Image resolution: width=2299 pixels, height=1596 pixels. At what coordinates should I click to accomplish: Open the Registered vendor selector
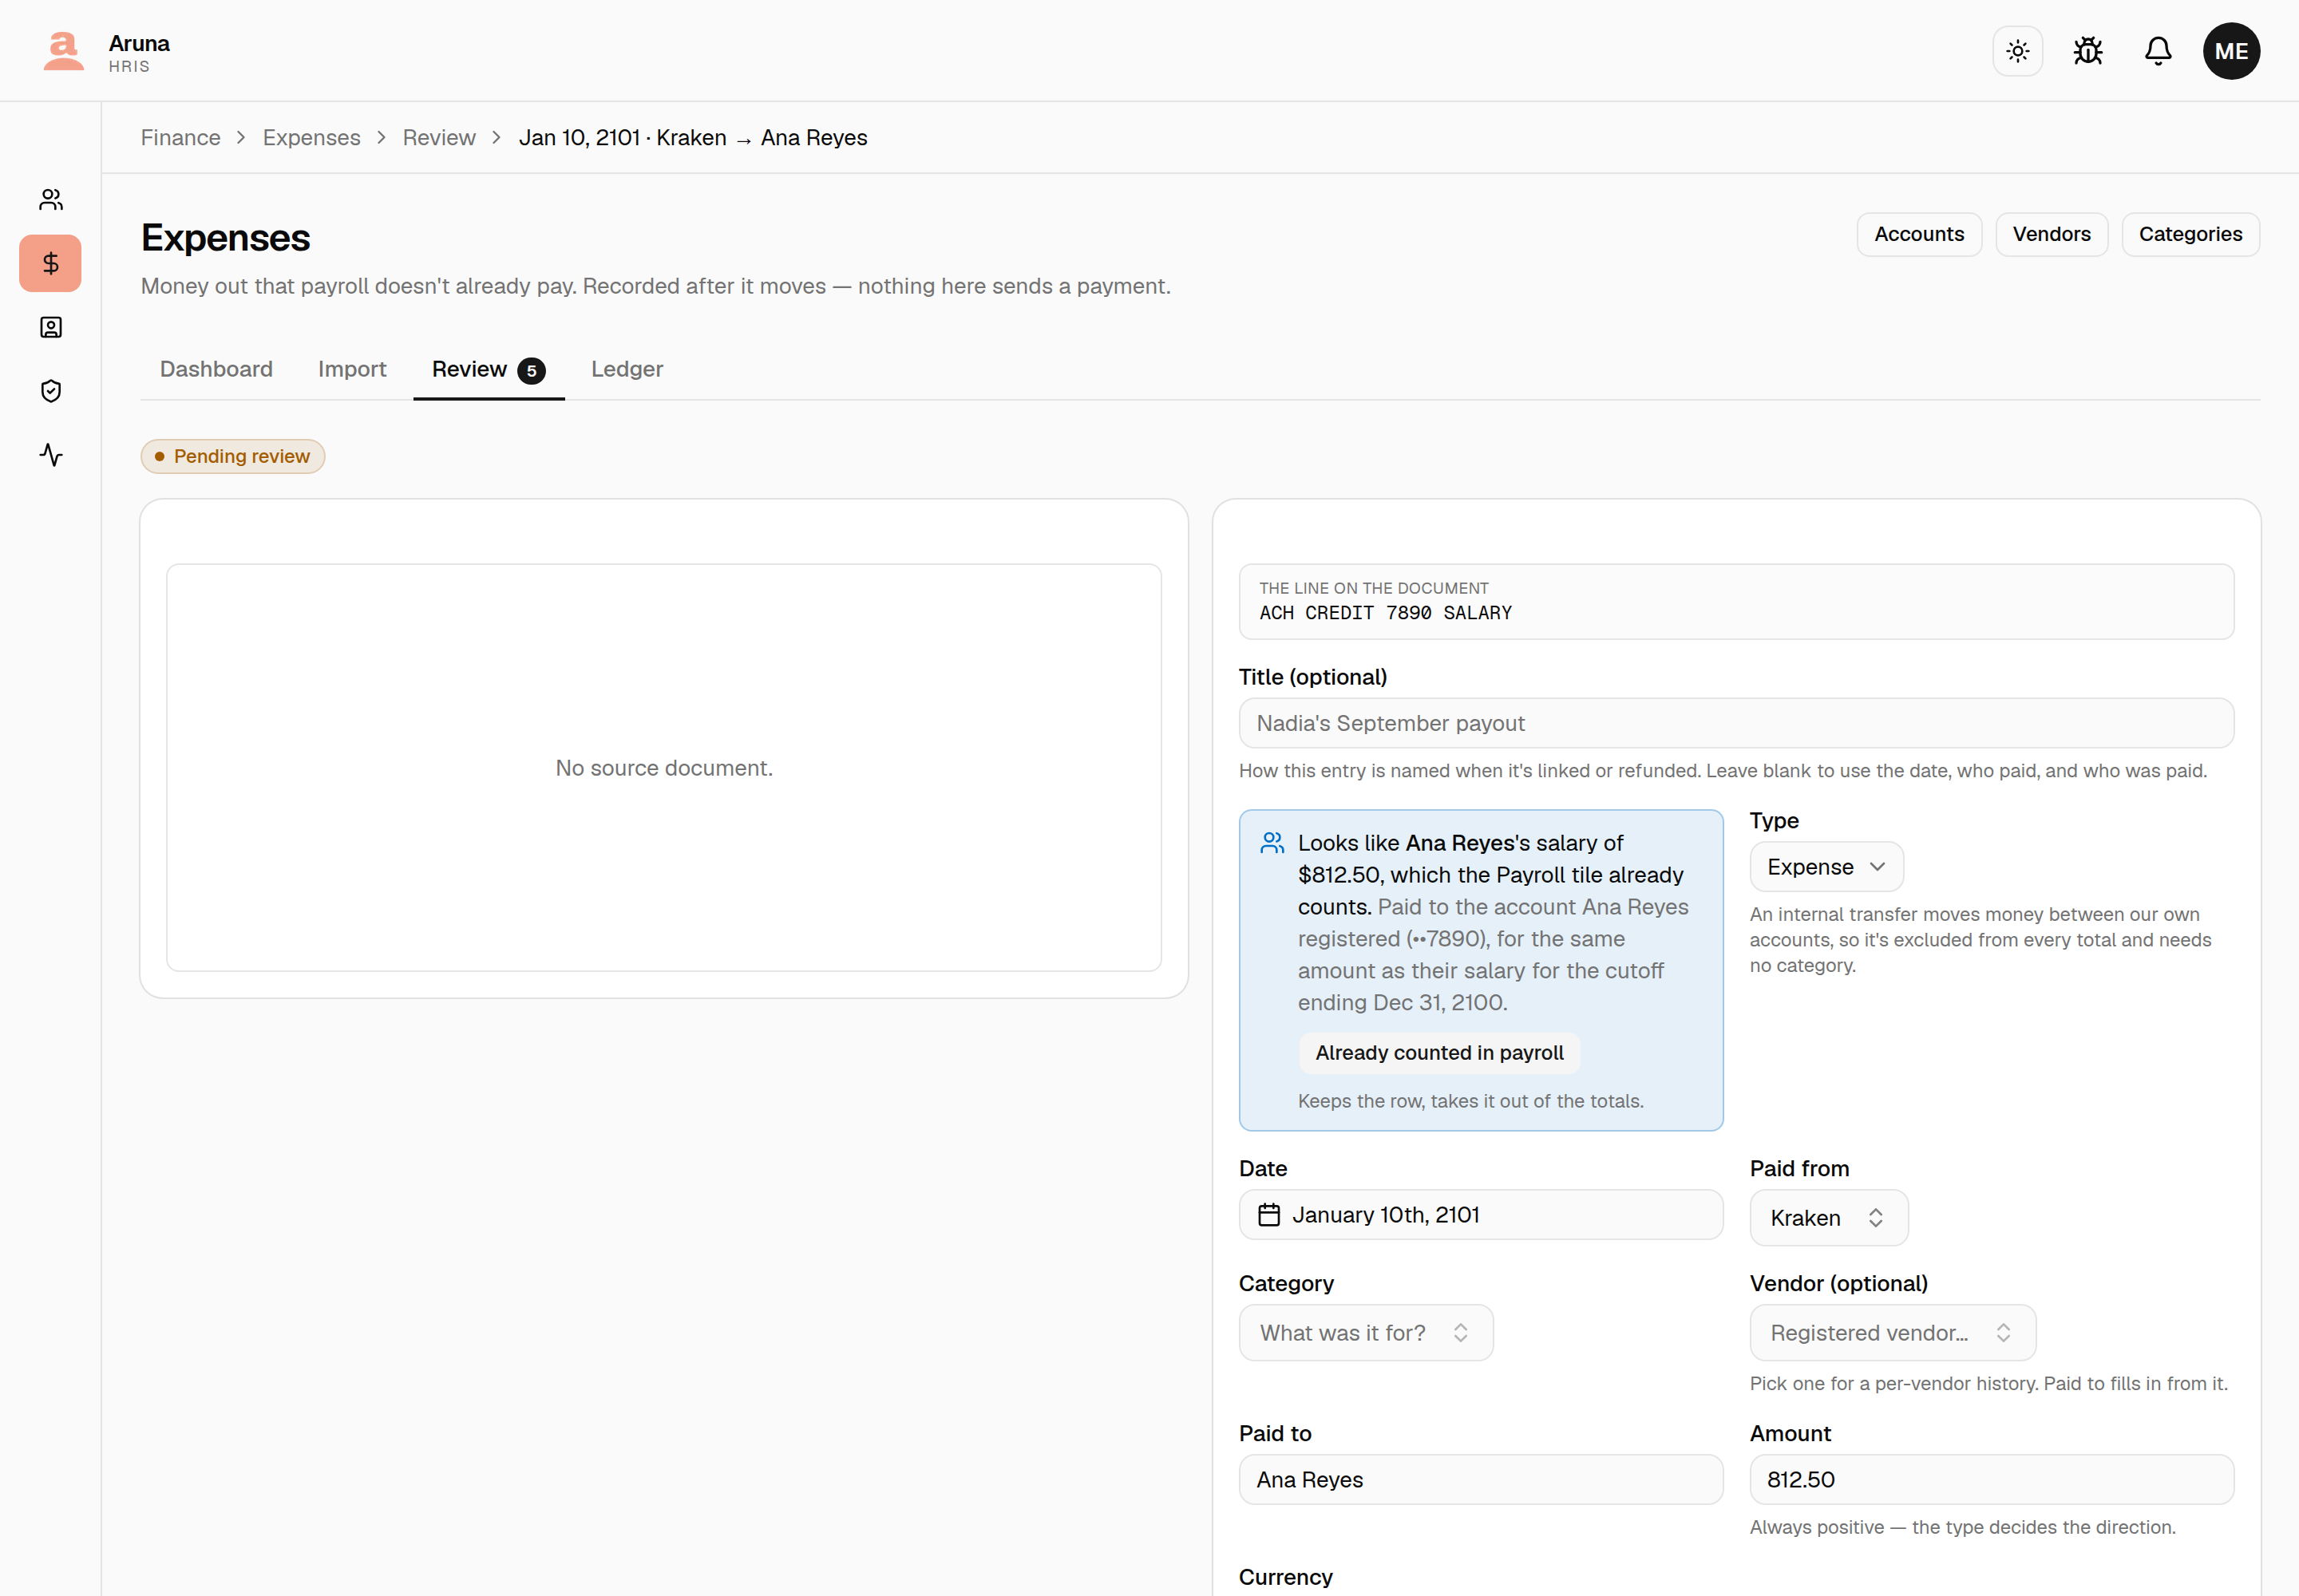click(1892, 1333)
